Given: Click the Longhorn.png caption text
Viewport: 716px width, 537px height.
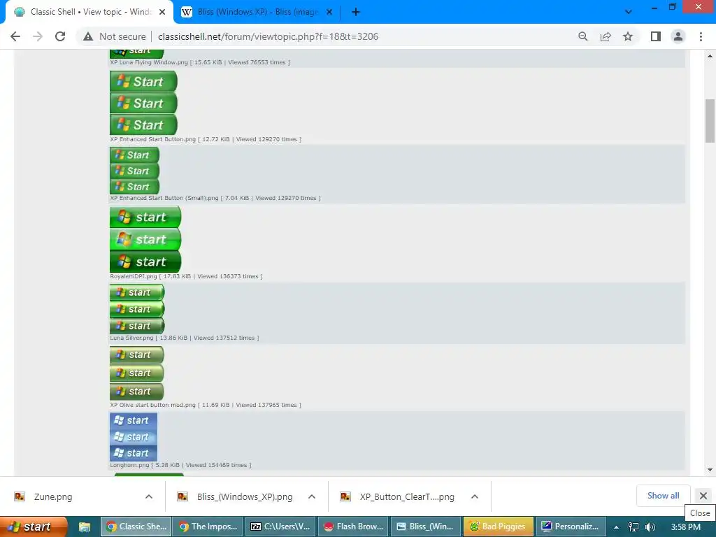Looking at the screenshot, I should coord(180,465).
